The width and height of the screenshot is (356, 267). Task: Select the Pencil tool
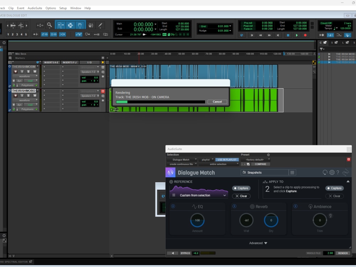(x=100, y=25)
